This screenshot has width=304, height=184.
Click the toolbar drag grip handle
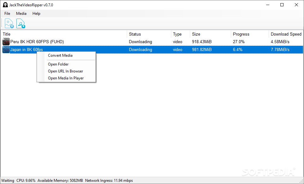click(x=2, y=23)
